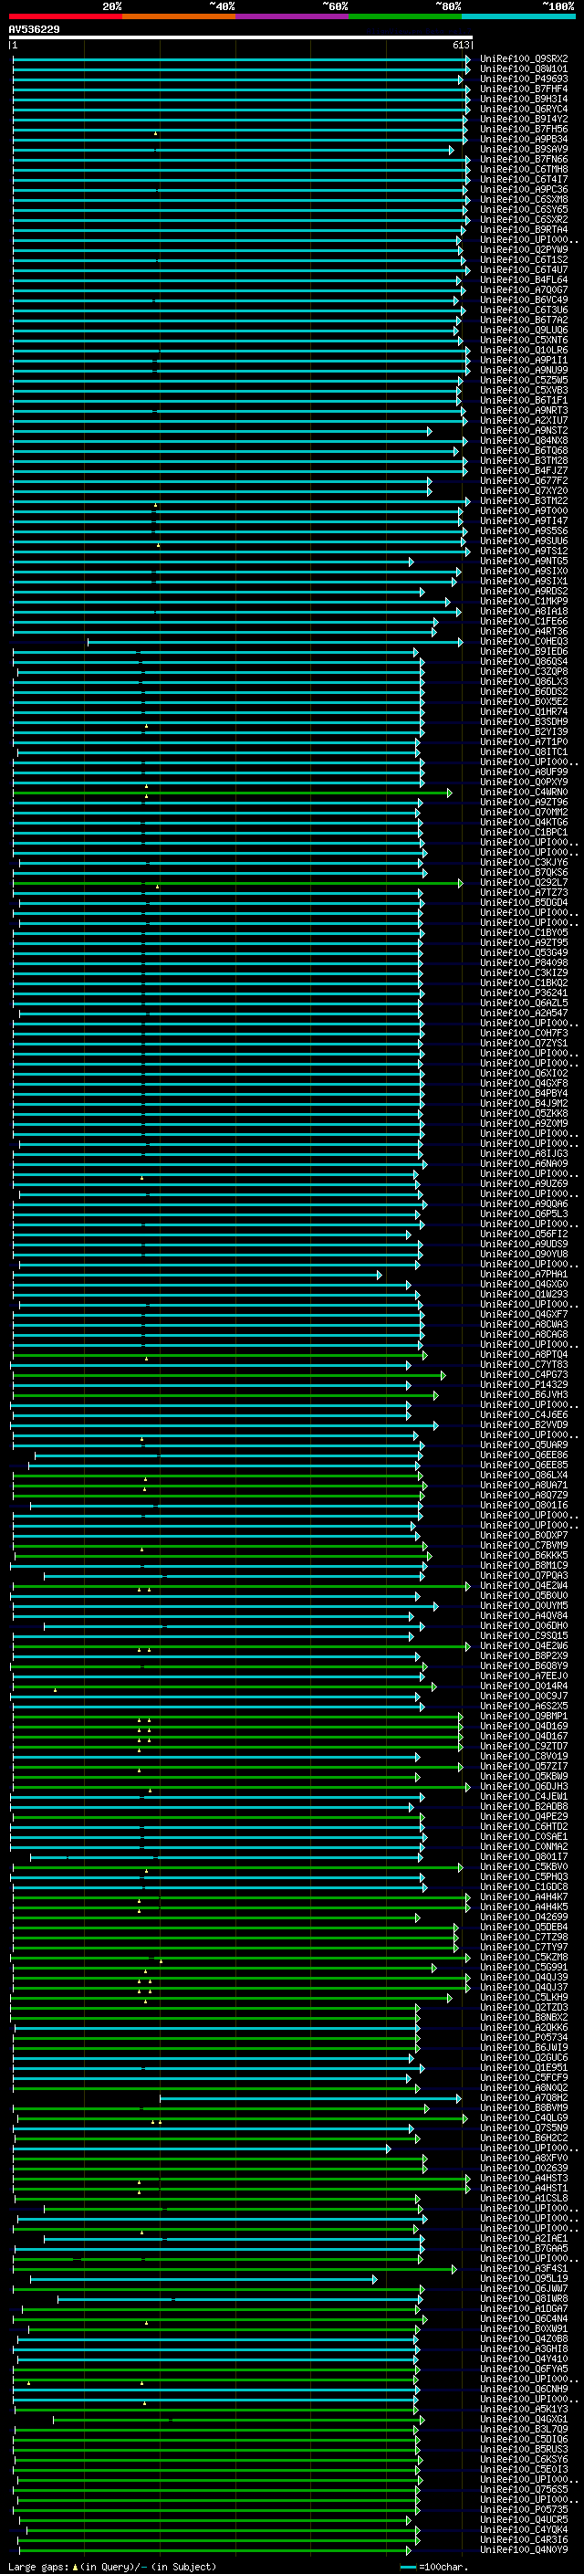584x2574 pixels.
Task: Click hit label UniRef100_B9RTA4
Action: [524, 230]
